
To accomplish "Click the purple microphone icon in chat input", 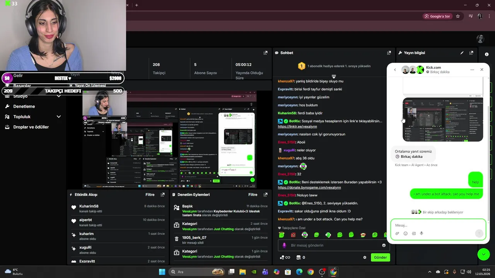I will [x=284, y=245].
